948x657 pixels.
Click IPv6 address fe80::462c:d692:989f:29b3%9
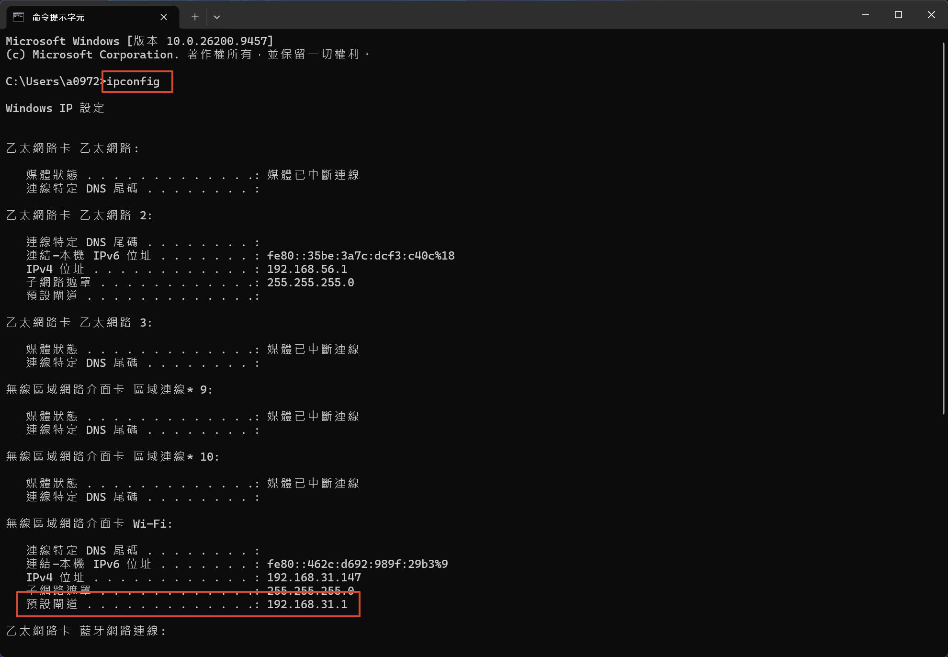tap(358, 564)
